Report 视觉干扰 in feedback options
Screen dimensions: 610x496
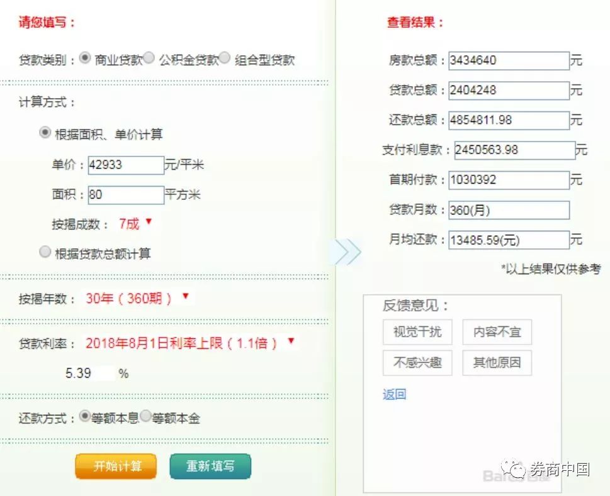point(417,332)
